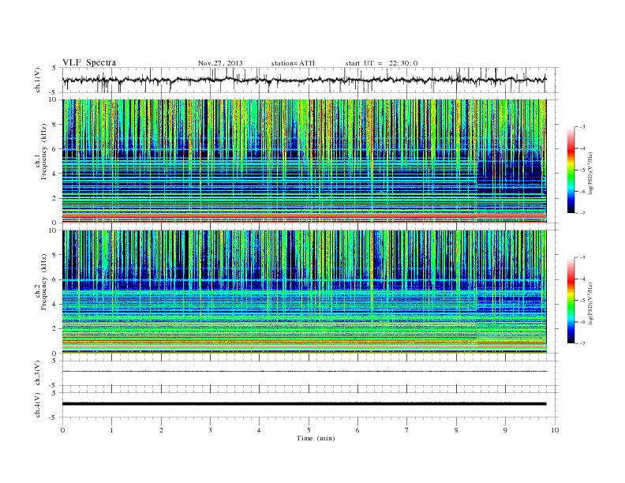625x483 pixels.
Task: Click time axis tick label "1"
Action: [x=112, y=430]
